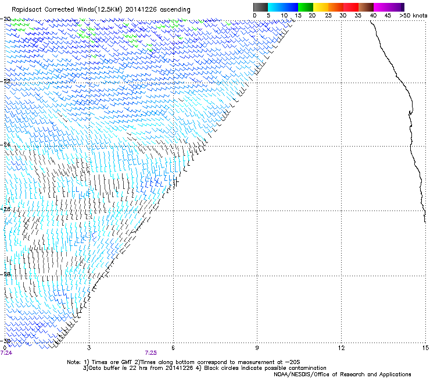430x378 pixels.
Task: Click the 7:25 time marker
Action: coord(151,353)
